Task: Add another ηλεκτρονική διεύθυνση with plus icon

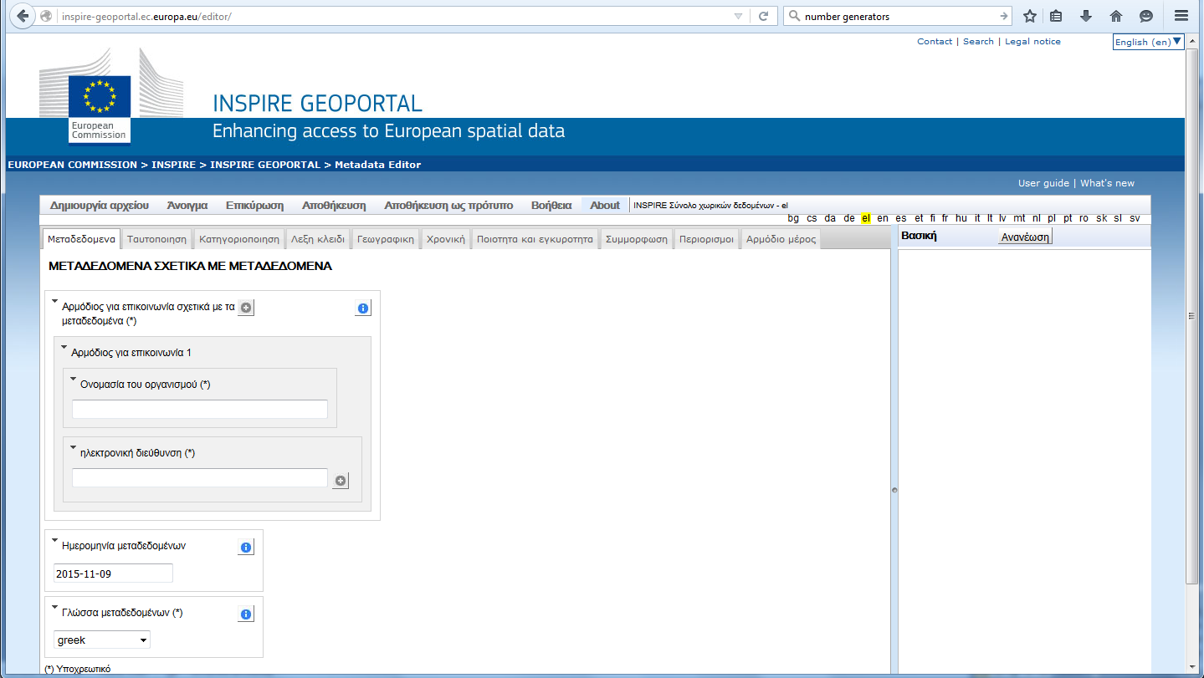Action: point(340,481)
